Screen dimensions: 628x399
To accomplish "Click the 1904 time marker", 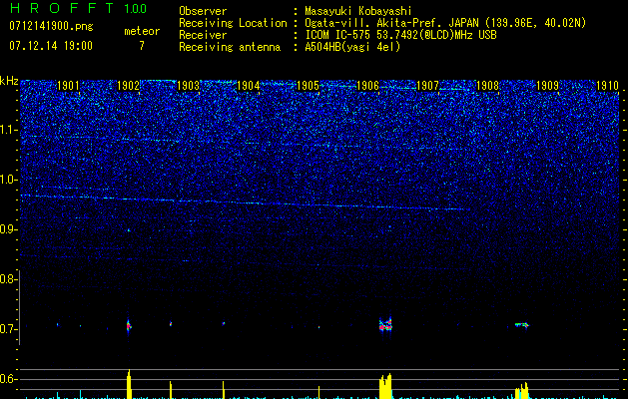I will 249,86.
